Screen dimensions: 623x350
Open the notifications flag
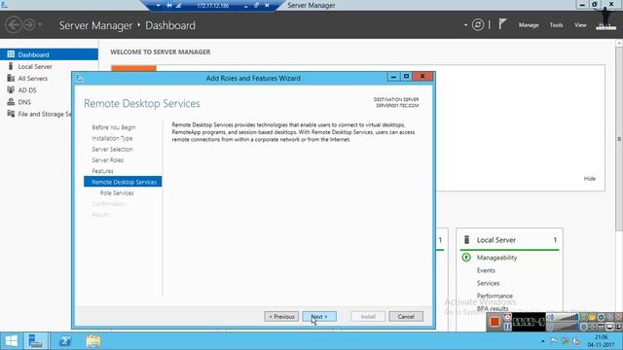502,23
